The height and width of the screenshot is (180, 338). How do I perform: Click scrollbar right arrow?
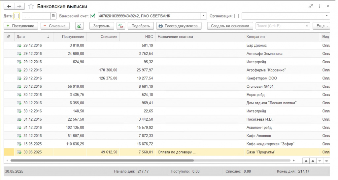(294, 161)
